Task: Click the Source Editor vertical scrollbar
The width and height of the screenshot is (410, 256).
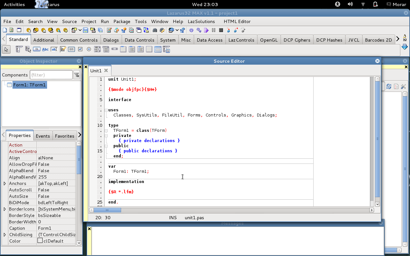Action: click(x=377, y=141)
